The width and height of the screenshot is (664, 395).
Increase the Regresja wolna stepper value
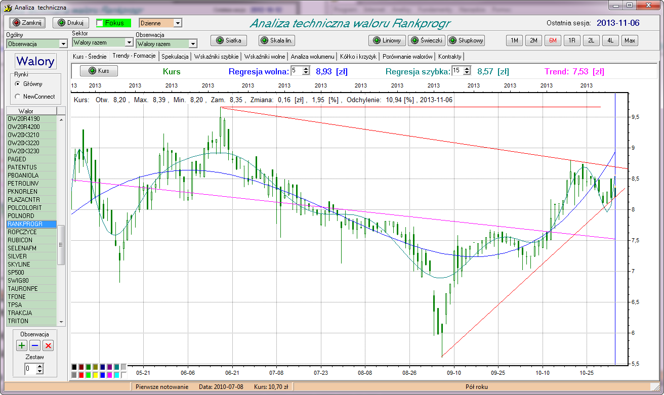click(x=306, y=69)
